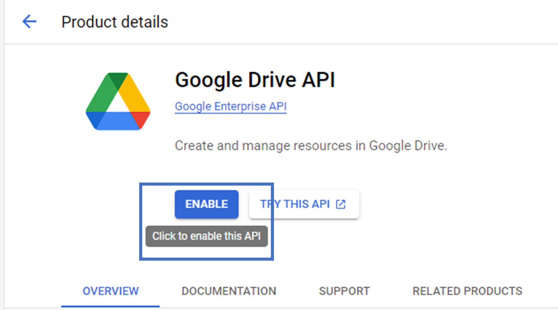Click the Product details heading
The image size is (558, 310).
click(x=115, y=21)
